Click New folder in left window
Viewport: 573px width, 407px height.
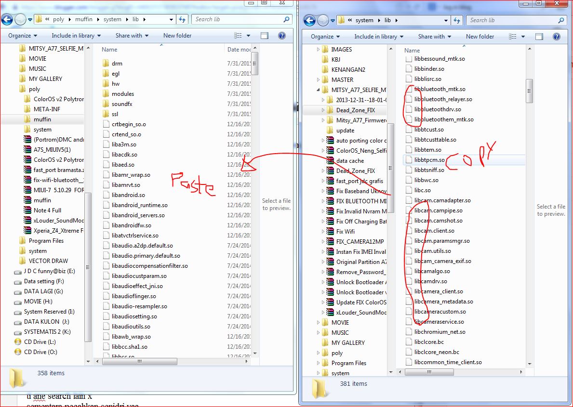click(177, 36)
